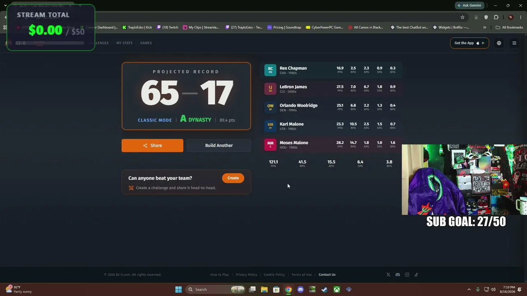Viewport: 527px width, 296px height.
Task: Go to the MY STATS tab
Action: tap(124, 43)
